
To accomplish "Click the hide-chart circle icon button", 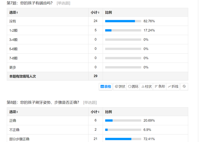I will coord(184,87).
